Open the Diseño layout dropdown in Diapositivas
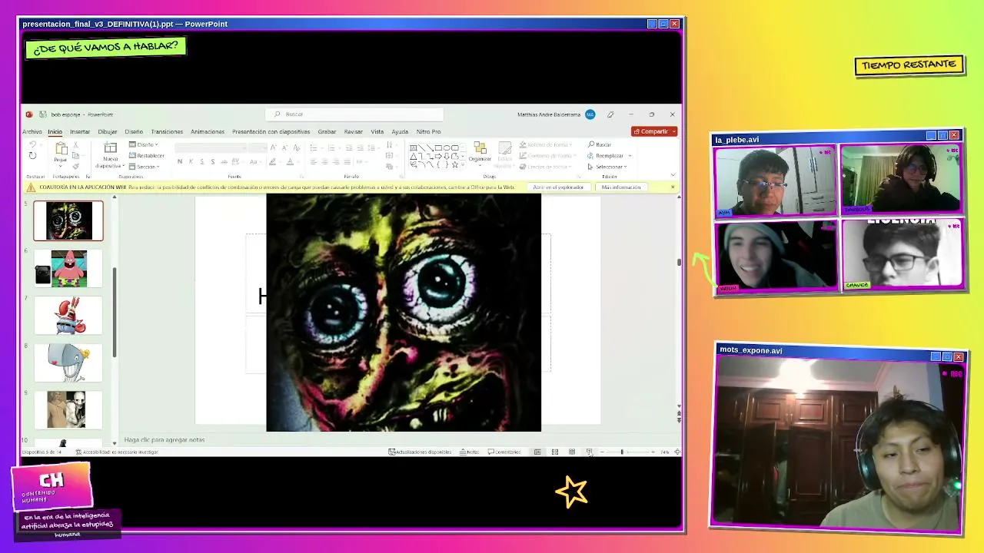 tap(143, 144)
